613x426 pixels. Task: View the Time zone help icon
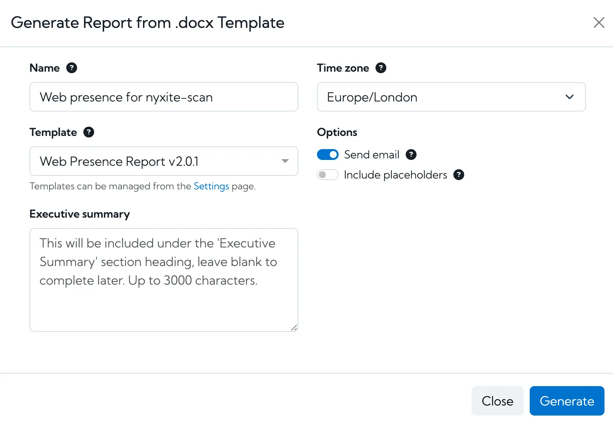381,68
